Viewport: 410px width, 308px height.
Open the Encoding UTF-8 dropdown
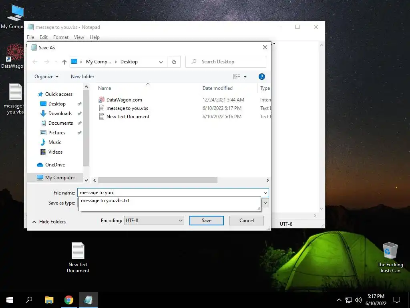154,221
